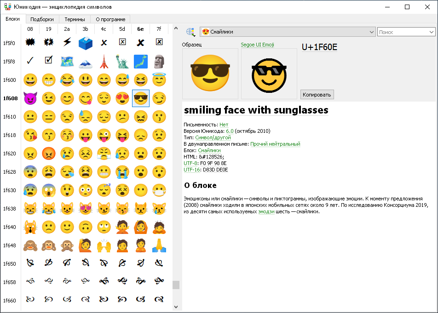Select the lightning bolt symbol

pos(67,42)
